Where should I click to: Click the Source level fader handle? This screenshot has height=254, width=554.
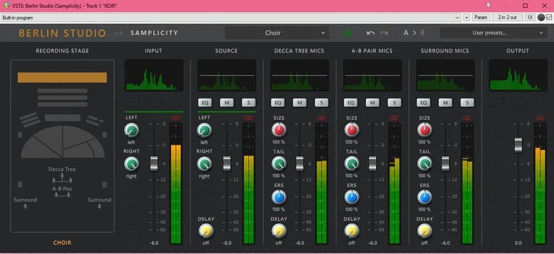point(227,164)
